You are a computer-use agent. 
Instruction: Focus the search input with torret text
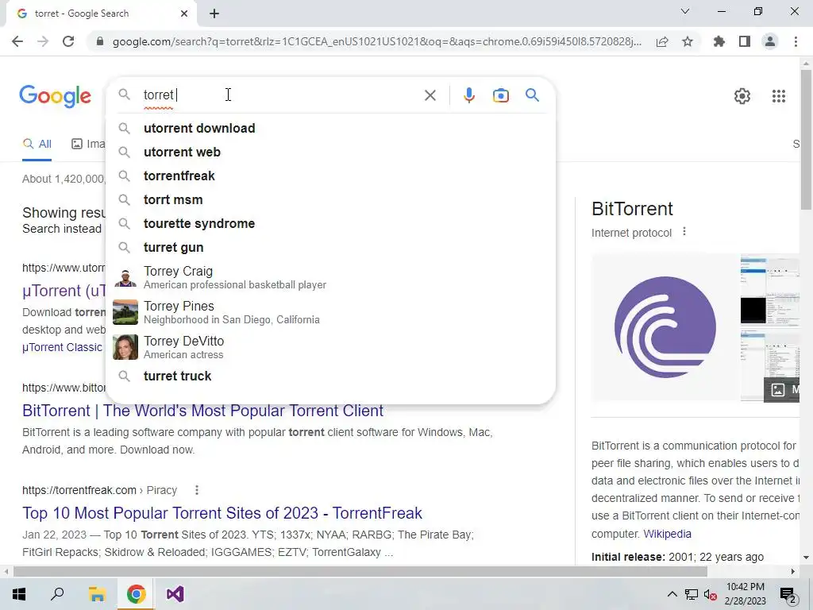click(x=280, y=95)
